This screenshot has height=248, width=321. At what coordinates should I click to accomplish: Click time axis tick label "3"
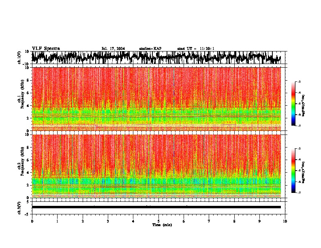pyautogui.click(x=108, y=221)
